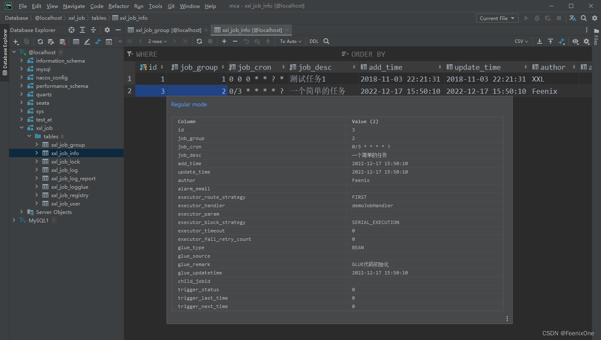This screenshot has width=601, height=340.
Task: Click the Refresh icon in Database Explorer toolbar
Action: click(40, 42)
